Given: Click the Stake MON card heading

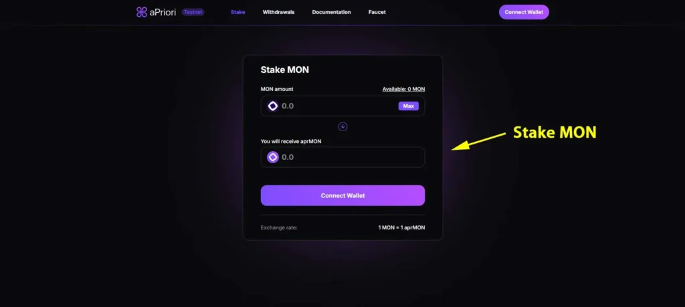Looking at the screenshot, I should pos(285,70).
